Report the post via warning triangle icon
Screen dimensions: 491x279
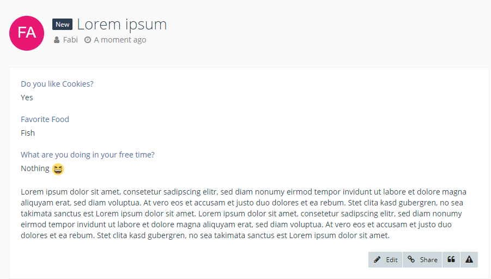469,260
